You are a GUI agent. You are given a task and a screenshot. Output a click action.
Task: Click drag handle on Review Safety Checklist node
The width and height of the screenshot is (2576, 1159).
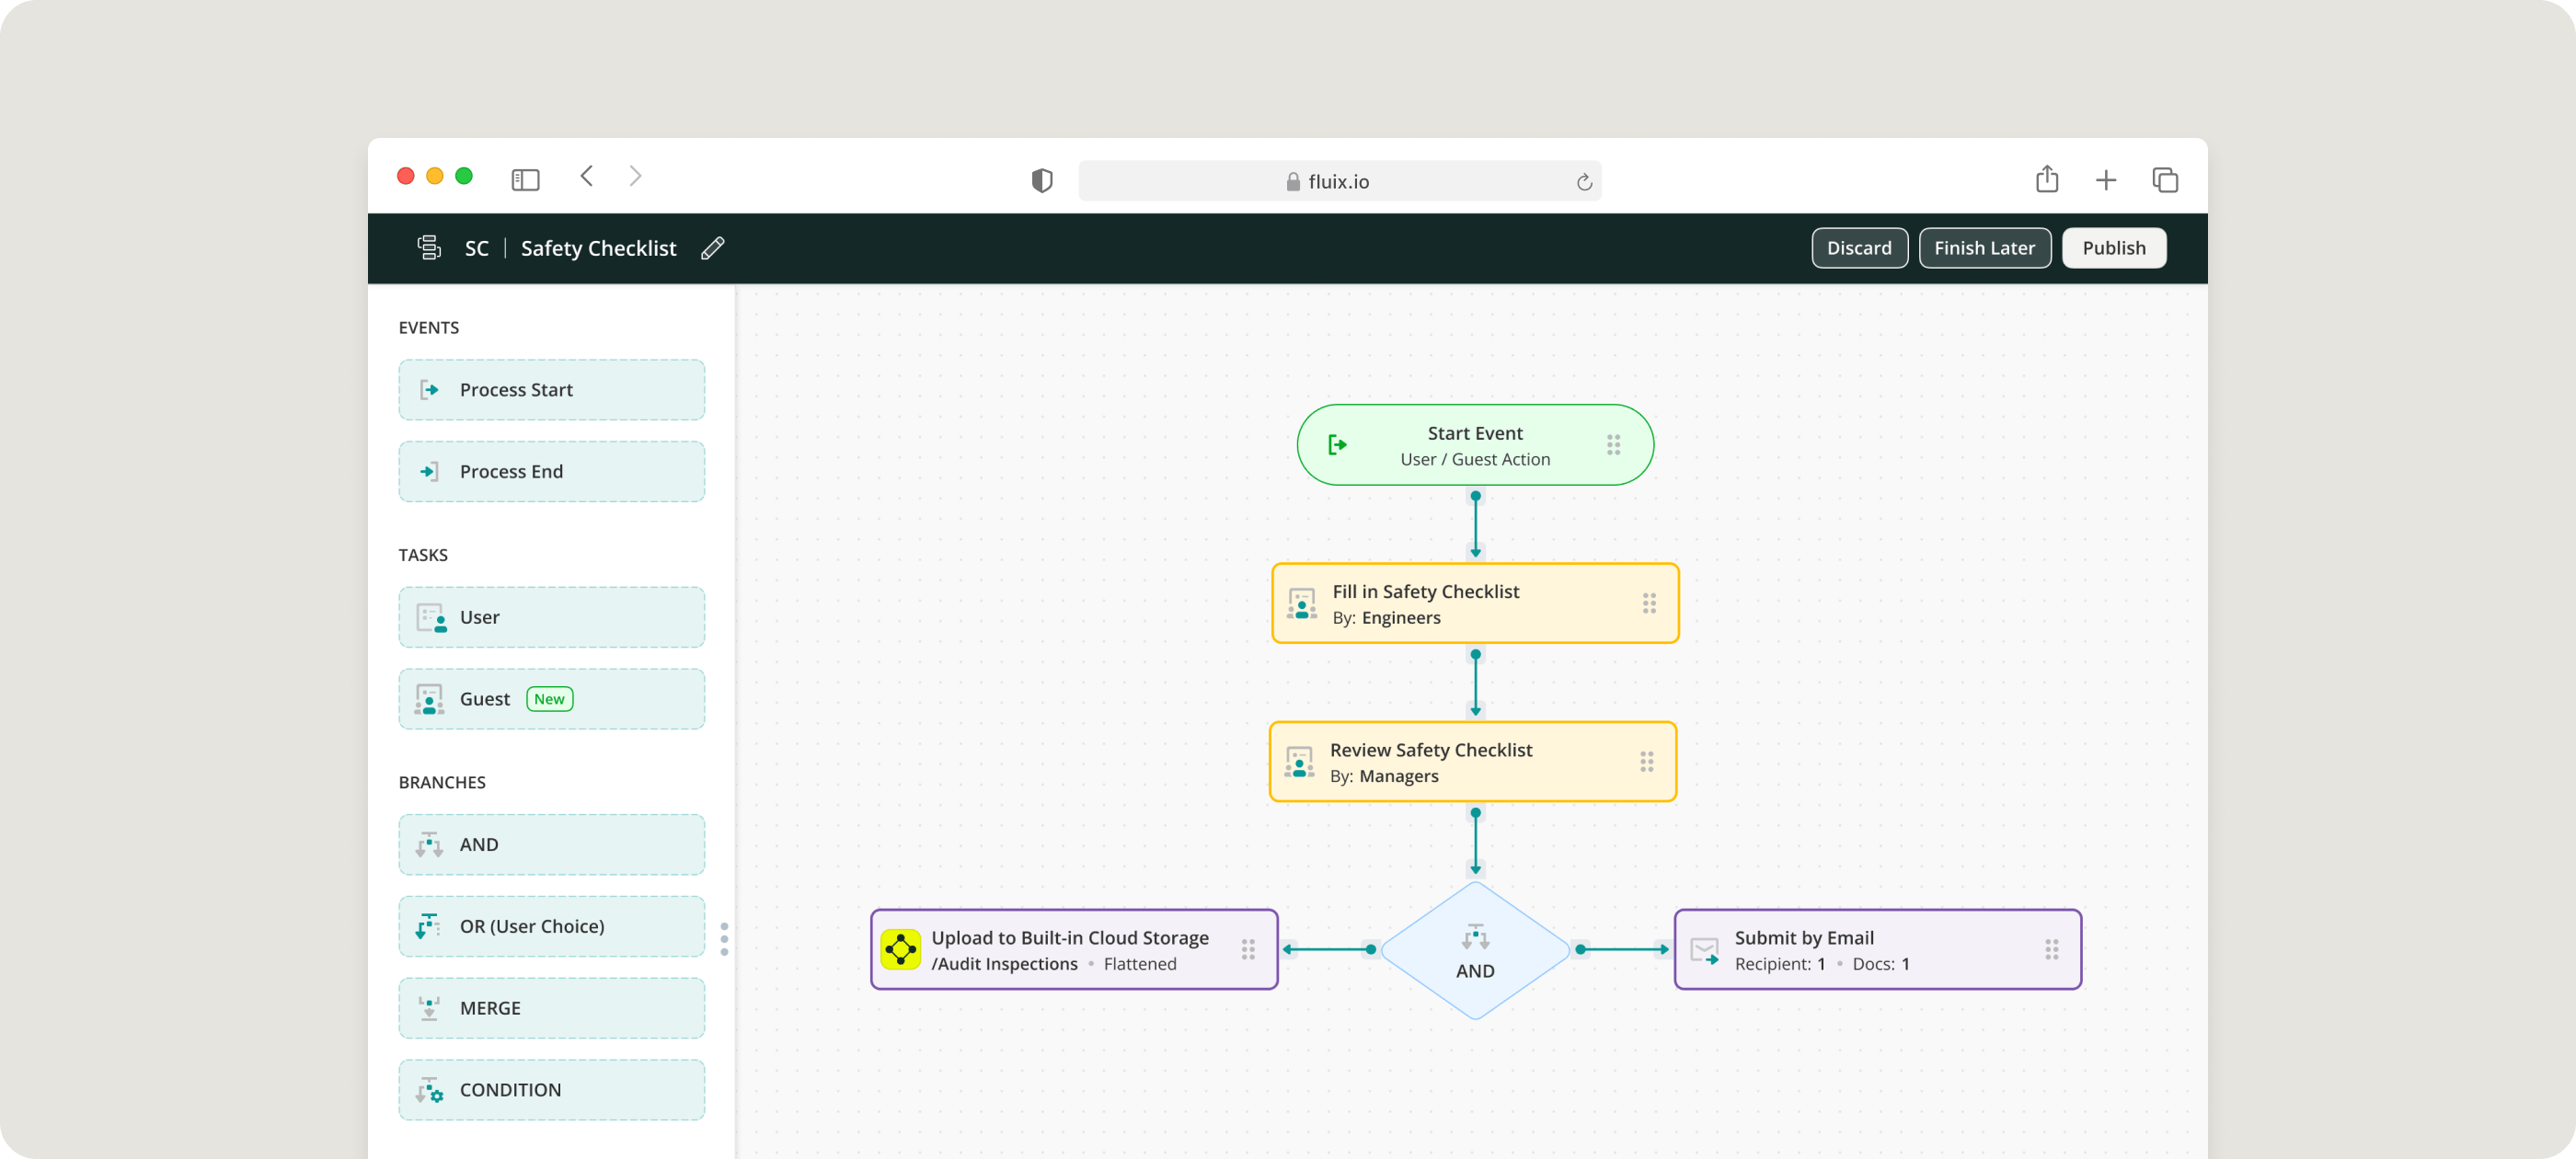[x=1646, y=762]
